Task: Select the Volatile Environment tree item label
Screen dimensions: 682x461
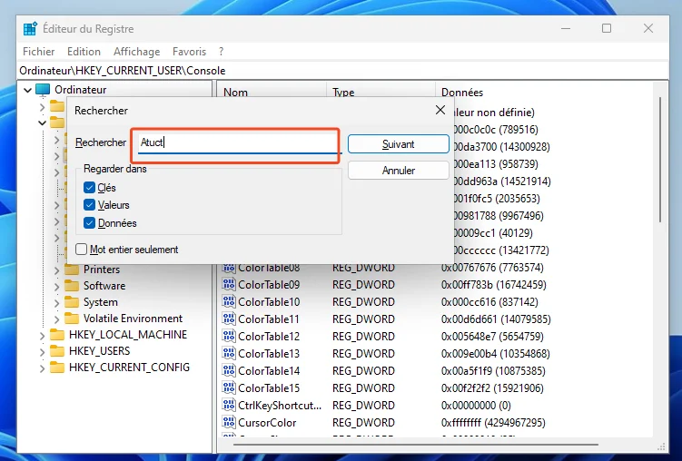Action: (x=133, y=319)
